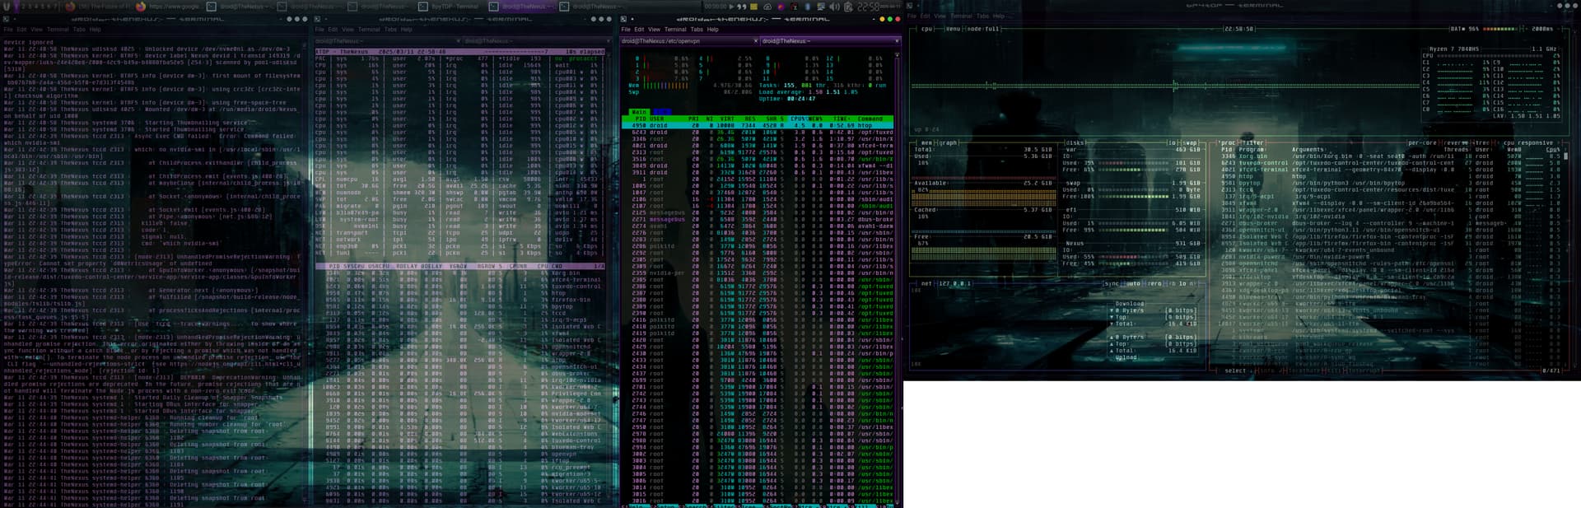The image size is (1581, 508).
Task: Open the clipboard manager tray icon
Action: coord(846,6)
